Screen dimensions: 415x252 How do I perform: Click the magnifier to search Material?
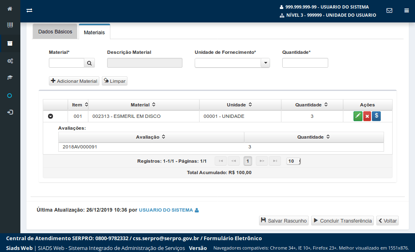[90, 63]
